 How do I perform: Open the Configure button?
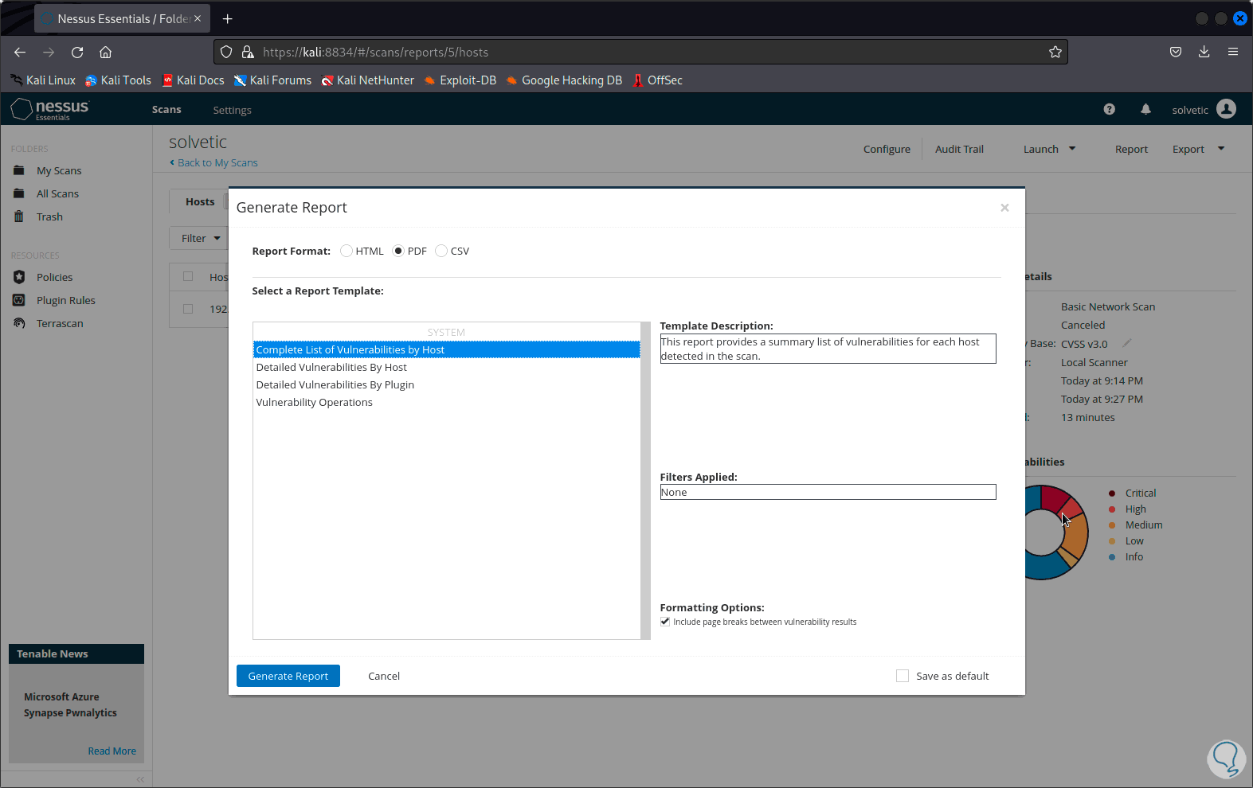(x=887, y=149)
